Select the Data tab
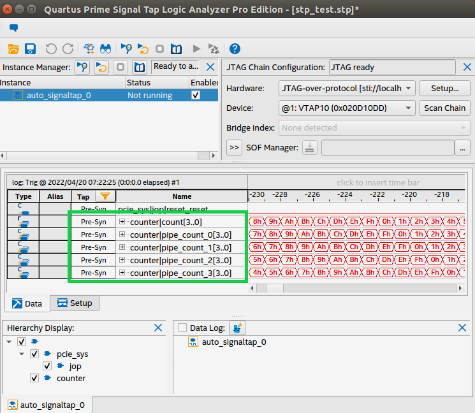The image size is (475, 413). [x=29, y=303]
